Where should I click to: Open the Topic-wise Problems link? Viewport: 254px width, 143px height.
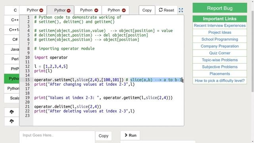click(219, 60)
